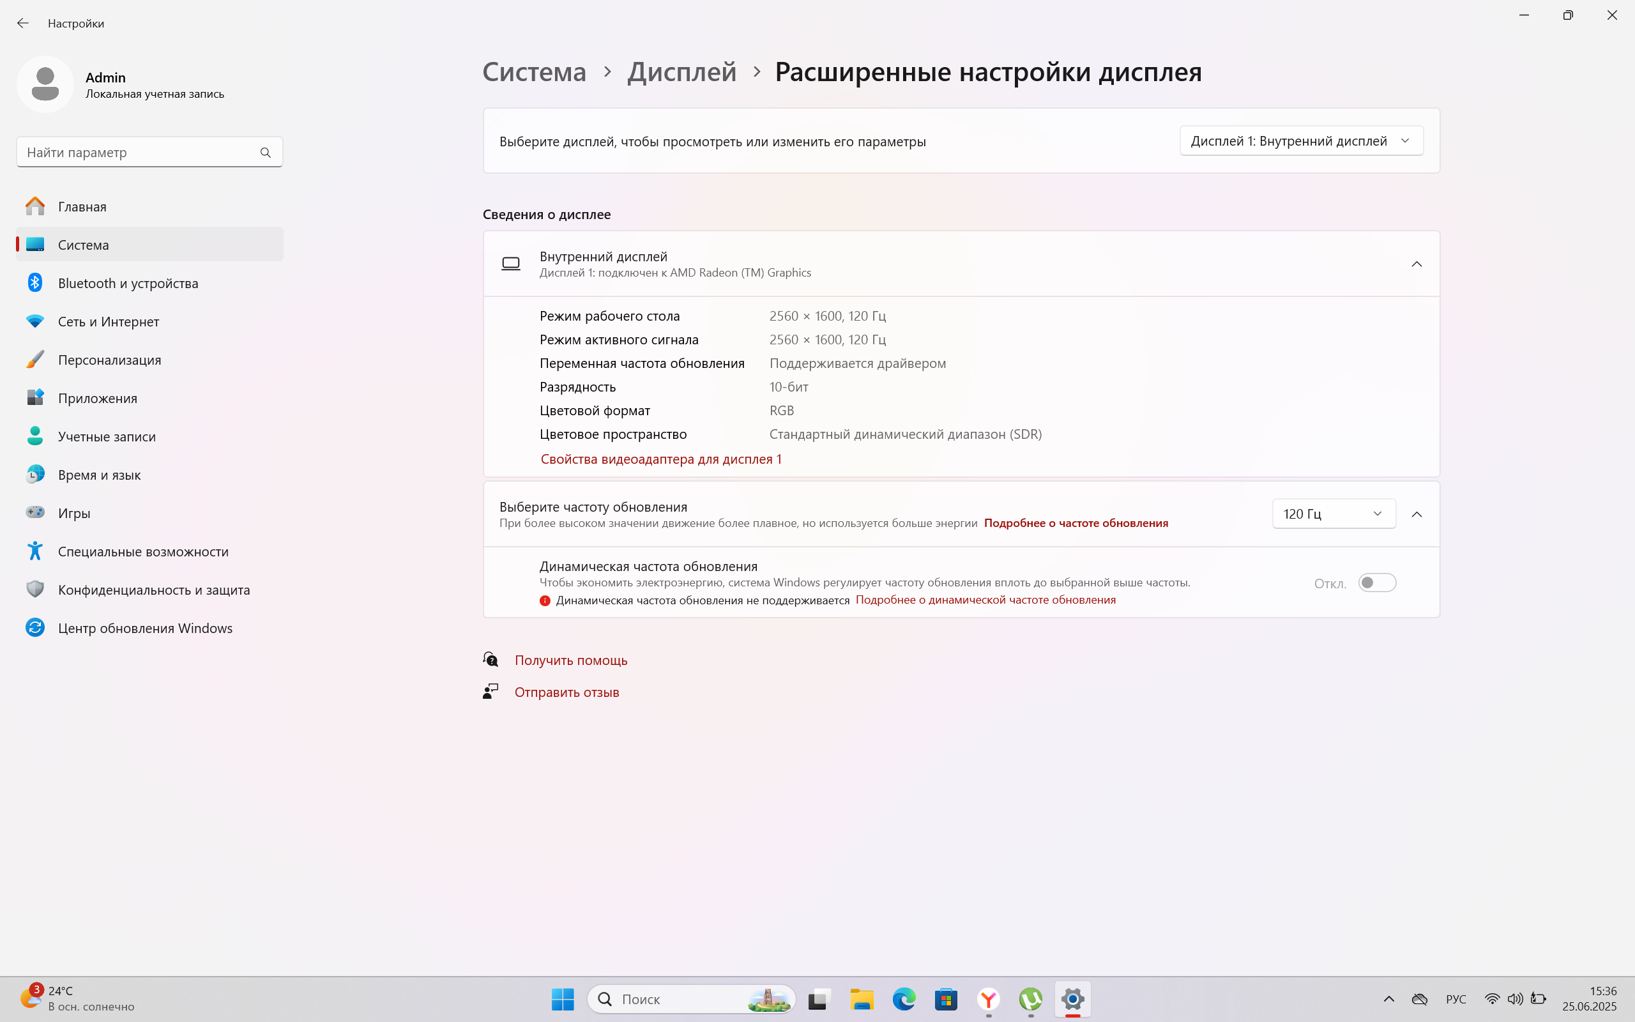Open Персонализация section
The height and width of the screenshot is (1022, 1635).
pos(149,360)
